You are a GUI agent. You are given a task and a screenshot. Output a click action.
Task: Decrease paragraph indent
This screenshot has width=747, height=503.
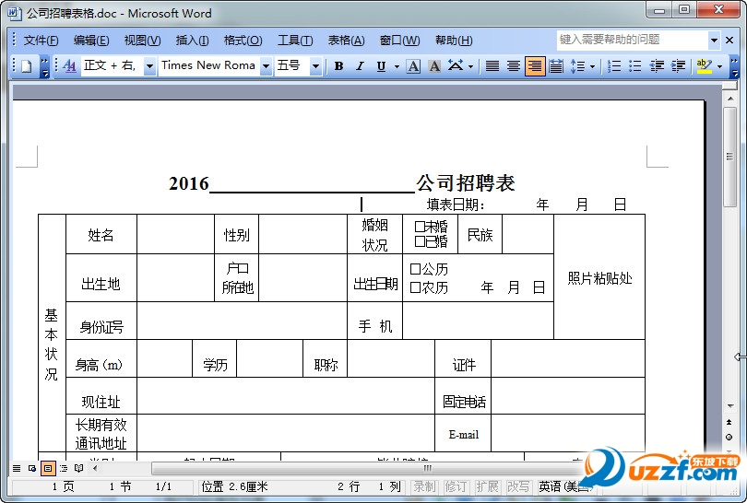click(x=657, y=66)
